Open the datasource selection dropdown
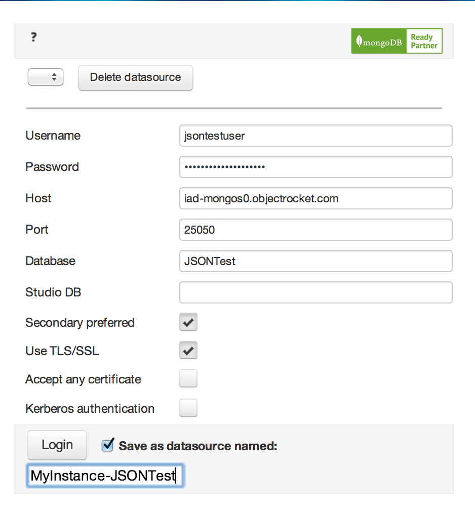475x518 pixels. point(45,77)
